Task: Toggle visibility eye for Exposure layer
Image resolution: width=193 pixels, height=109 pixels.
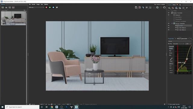Action: (169, 15)
